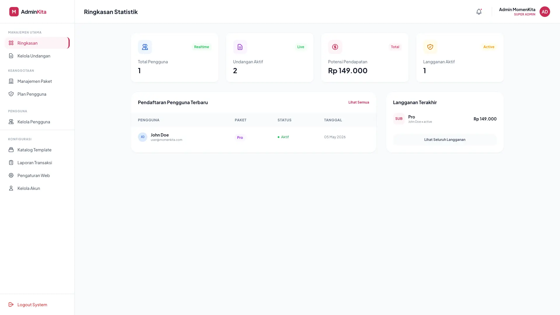Viewport: 560px width, 315px height.
Task: Click the AdminKita brand name
Action: 34,12
